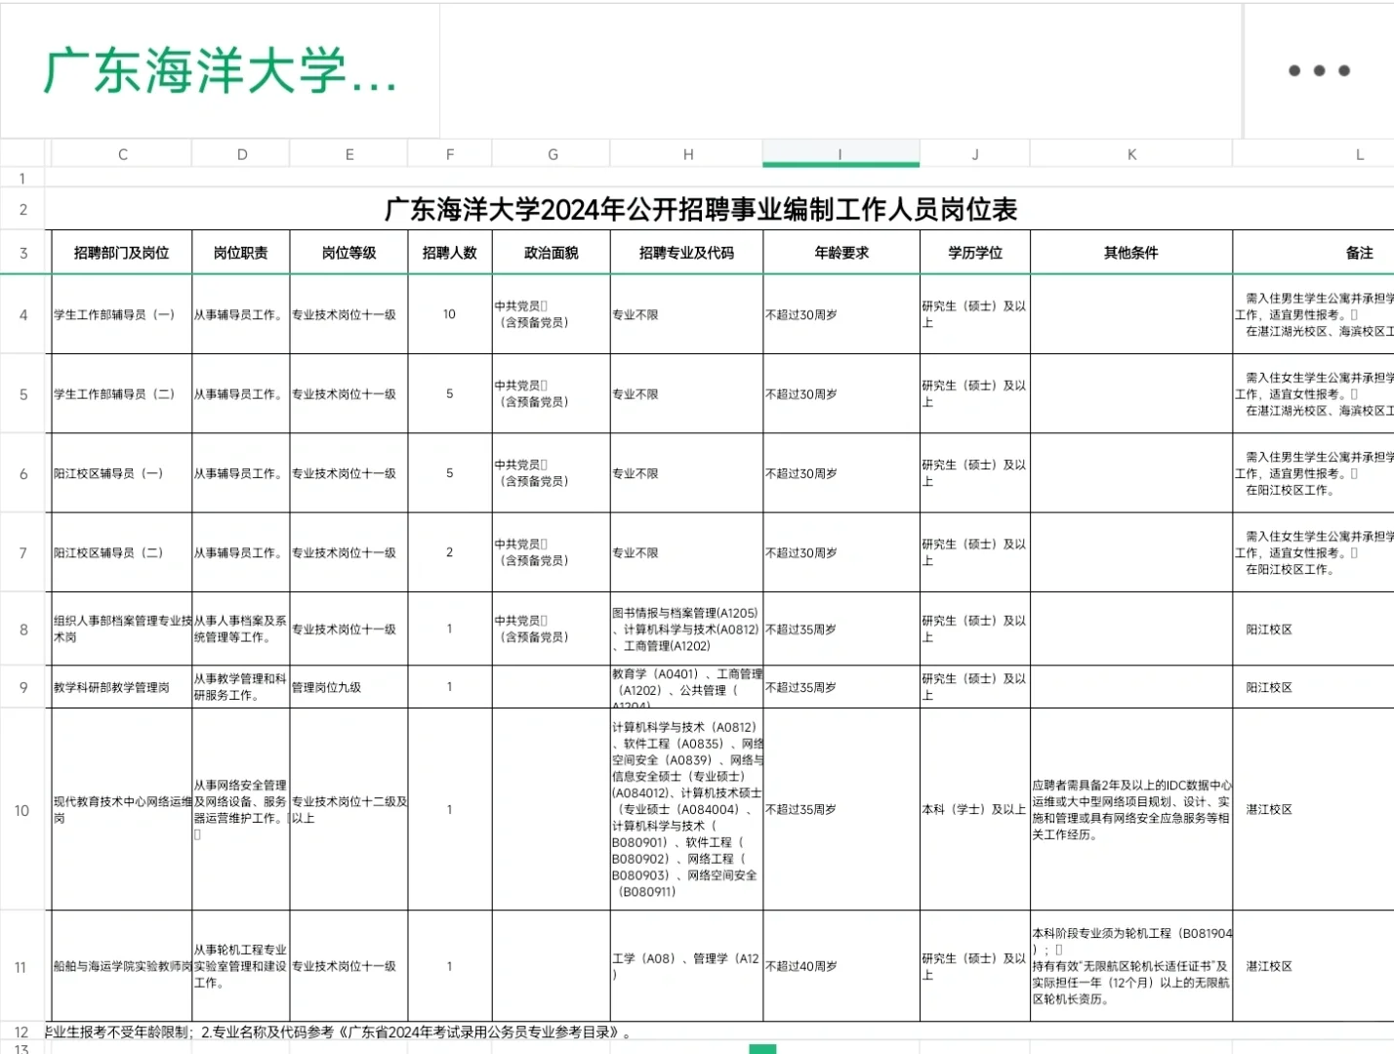This screenshot has height=1054, width=1394.
Task: Select row 4 header number
Action: [22, 314]
